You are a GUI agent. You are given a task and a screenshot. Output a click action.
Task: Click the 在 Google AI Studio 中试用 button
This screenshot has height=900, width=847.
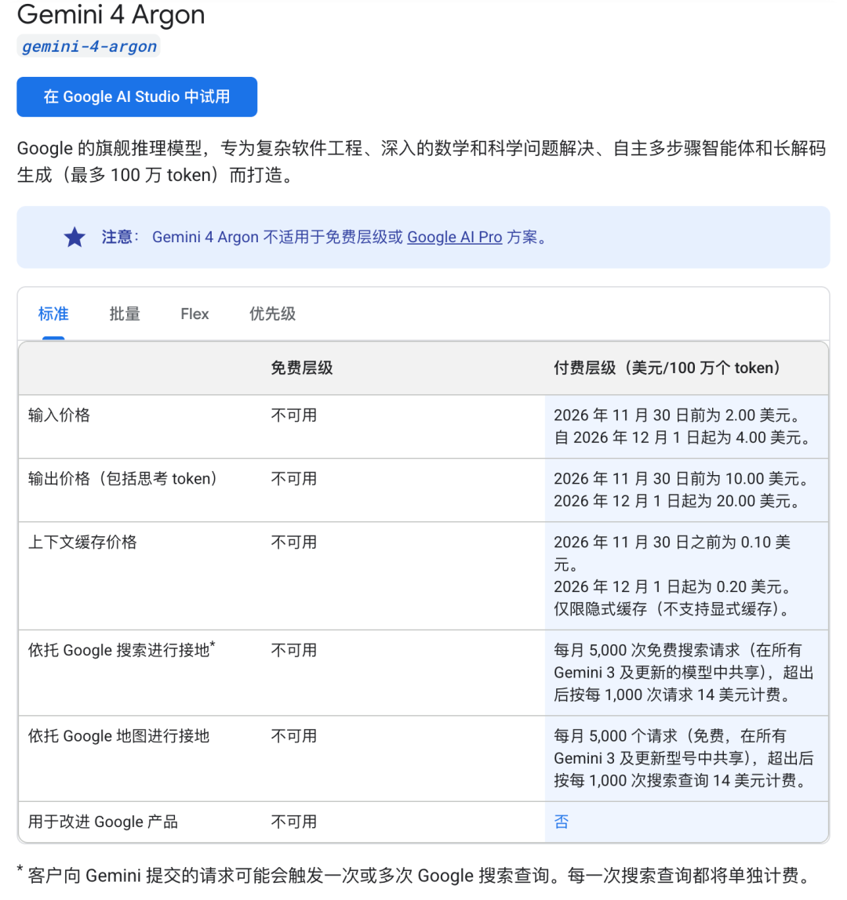click(x=136, y=97)
